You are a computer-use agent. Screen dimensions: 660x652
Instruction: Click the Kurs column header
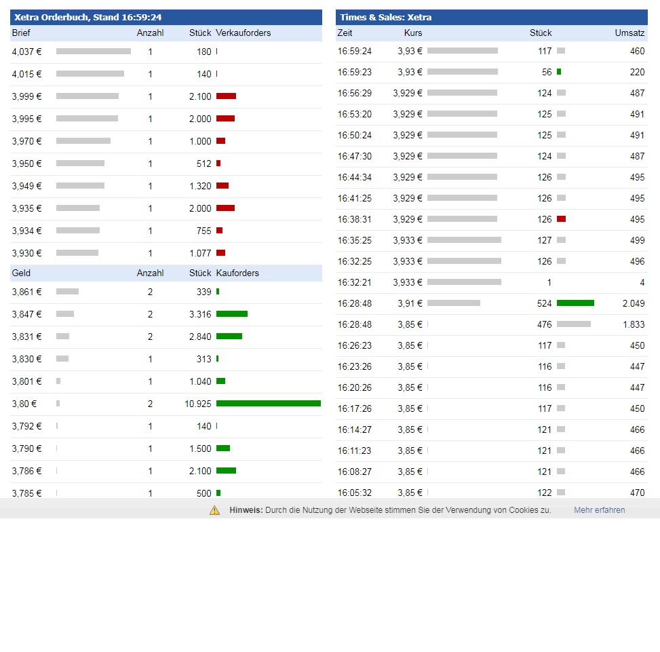413,33
